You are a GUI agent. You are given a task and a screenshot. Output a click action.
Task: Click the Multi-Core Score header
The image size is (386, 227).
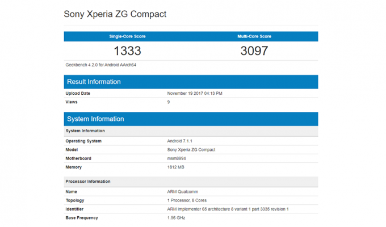[x=254, y=36]
